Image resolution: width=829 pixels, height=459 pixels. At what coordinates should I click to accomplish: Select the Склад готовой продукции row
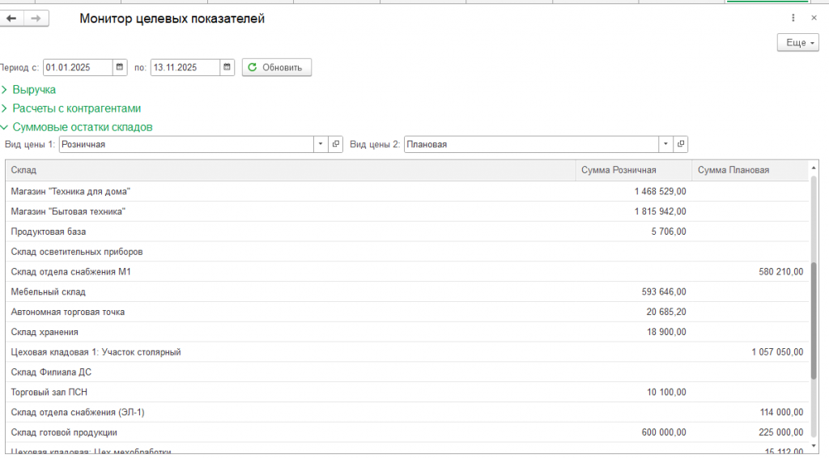tap(407, 432)
